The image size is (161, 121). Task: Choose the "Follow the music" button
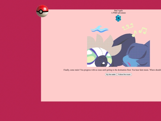tap(124, 74)
